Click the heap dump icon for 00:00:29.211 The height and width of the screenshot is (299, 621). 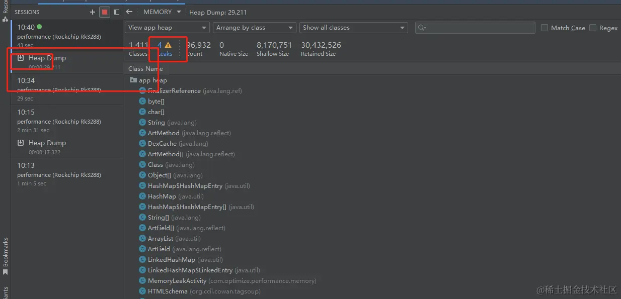21,58
